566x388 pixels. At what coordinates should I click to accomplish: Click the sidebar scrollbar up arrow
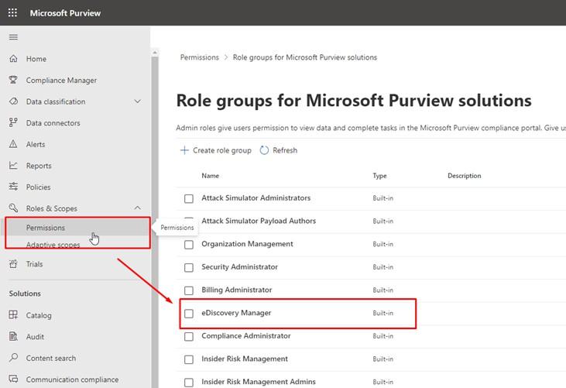tap(155, 53)
